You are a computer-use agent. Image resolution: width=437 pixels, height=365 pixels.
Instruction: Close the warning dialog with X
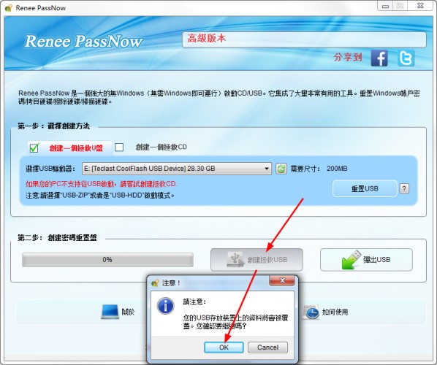pyautogui.click(x=282, y=280)
